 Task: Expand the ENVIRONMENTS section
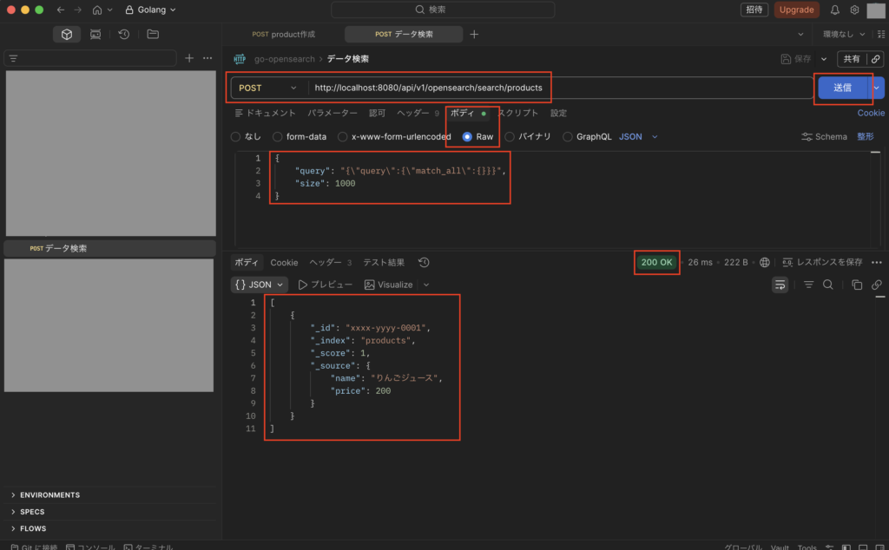coord(49,495)
